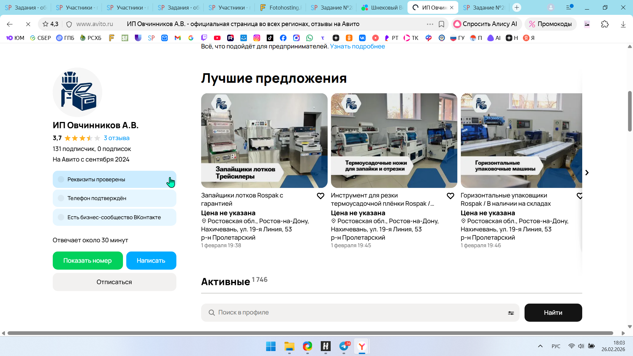Open the downloads arrow icon
Screen dimensions: 633x356
point(623,24)
